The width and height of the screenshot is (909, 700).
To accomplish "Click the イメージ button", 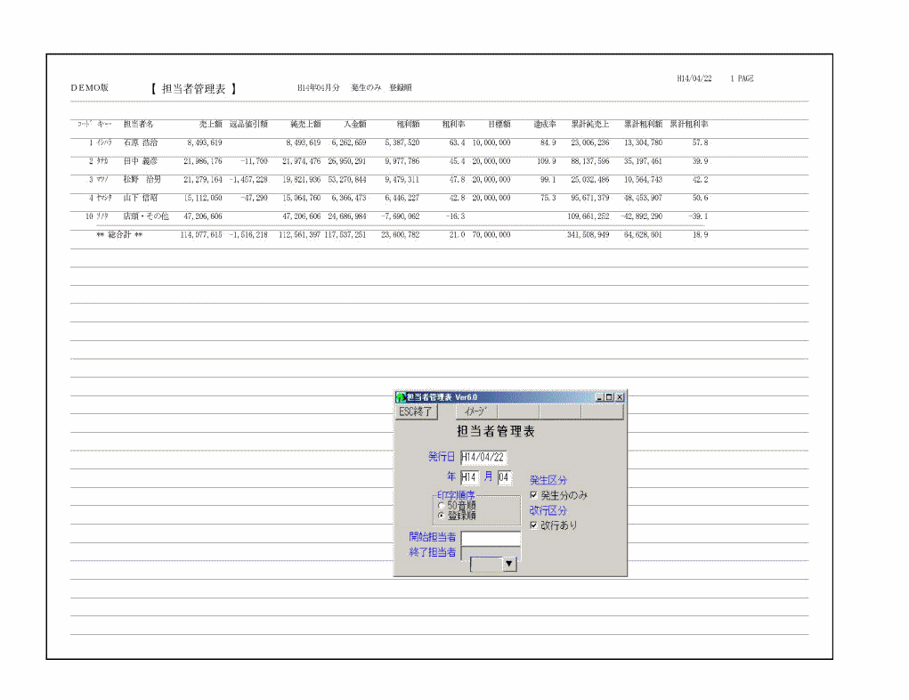I will tap(476, 411).
